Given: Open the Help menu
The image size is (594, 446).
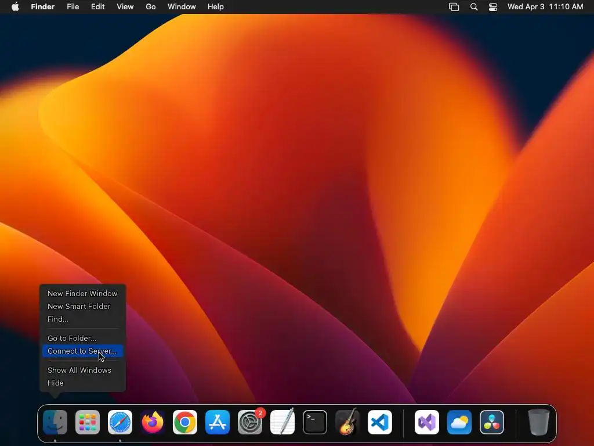Looking at the screenshot, I should point(216,7).
